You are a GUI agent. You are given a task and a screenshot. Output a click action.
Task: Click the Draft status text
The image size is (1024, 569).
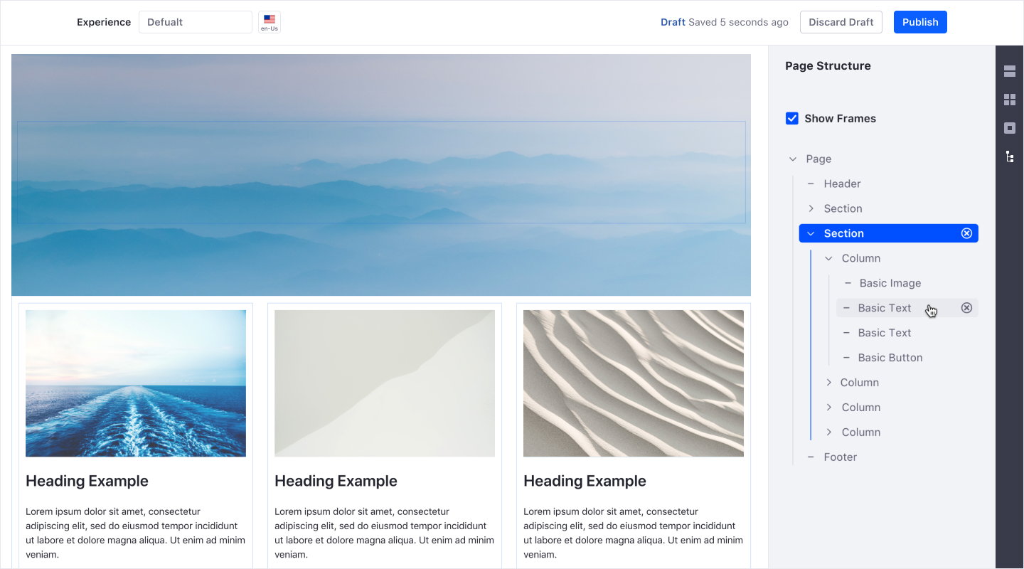click(673, 22)
